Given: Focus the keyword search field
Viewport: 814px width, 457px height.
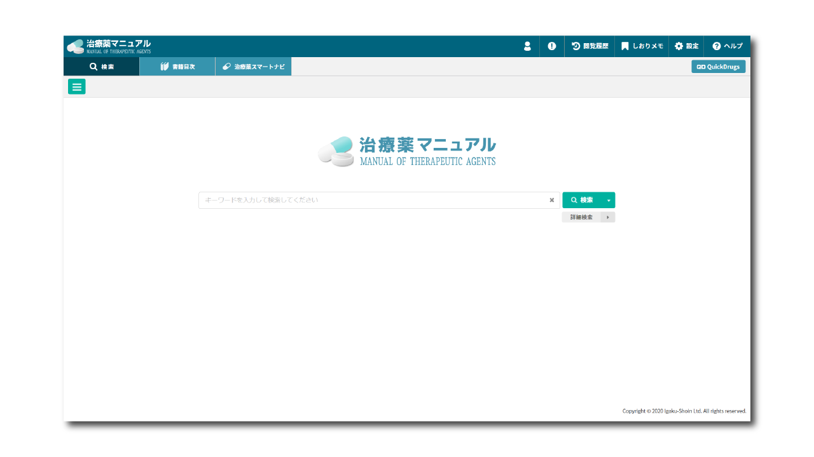Looking at the screenshot, I should pos(379,200).
